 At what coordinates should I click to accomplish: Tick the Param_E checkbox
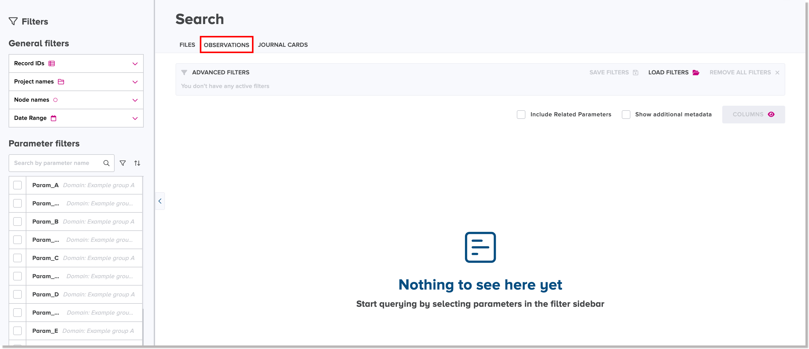click(18, 331)
